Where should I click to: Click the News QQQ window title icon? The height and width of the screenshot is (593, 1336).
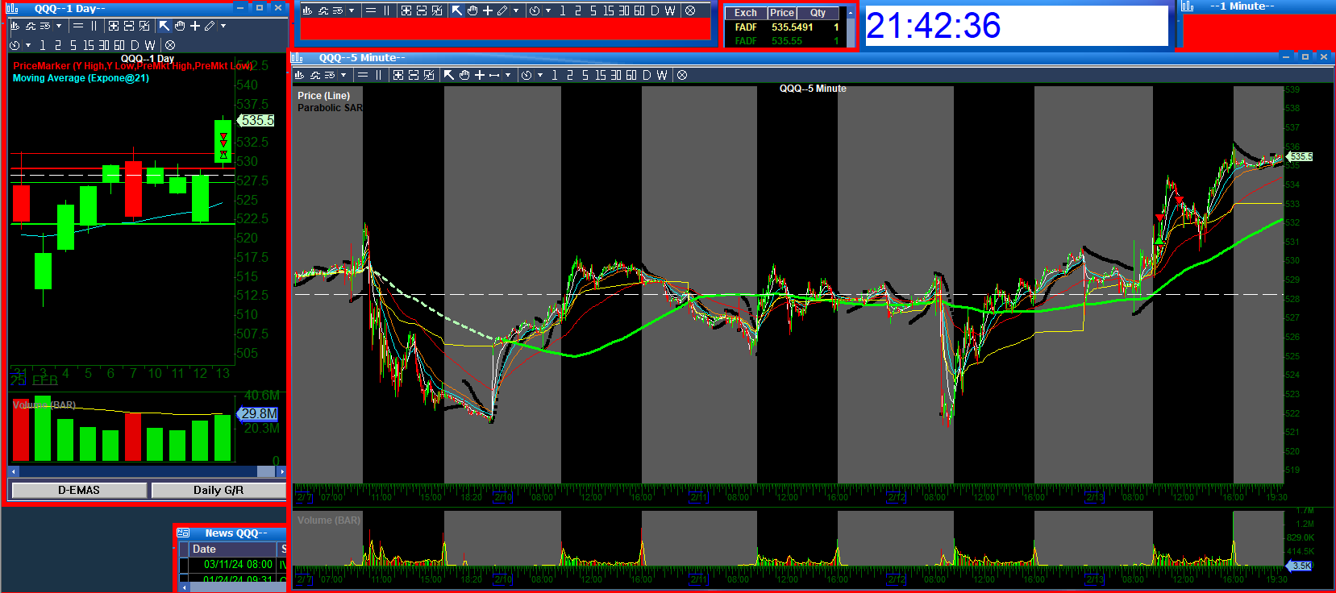click(x=183, y=533)
